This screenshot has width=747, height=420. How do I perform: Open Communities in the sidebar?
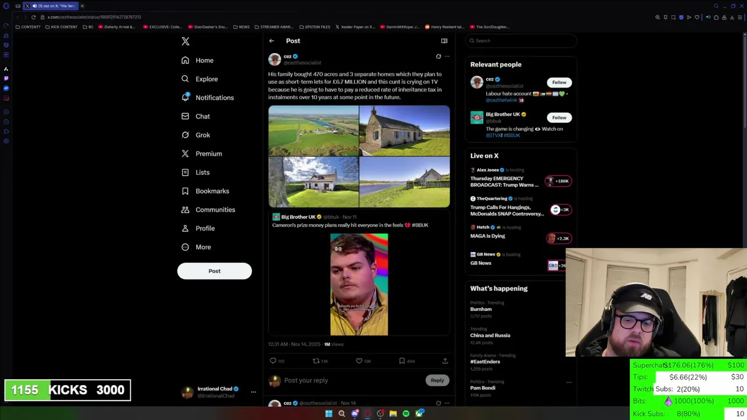[208, 209]
